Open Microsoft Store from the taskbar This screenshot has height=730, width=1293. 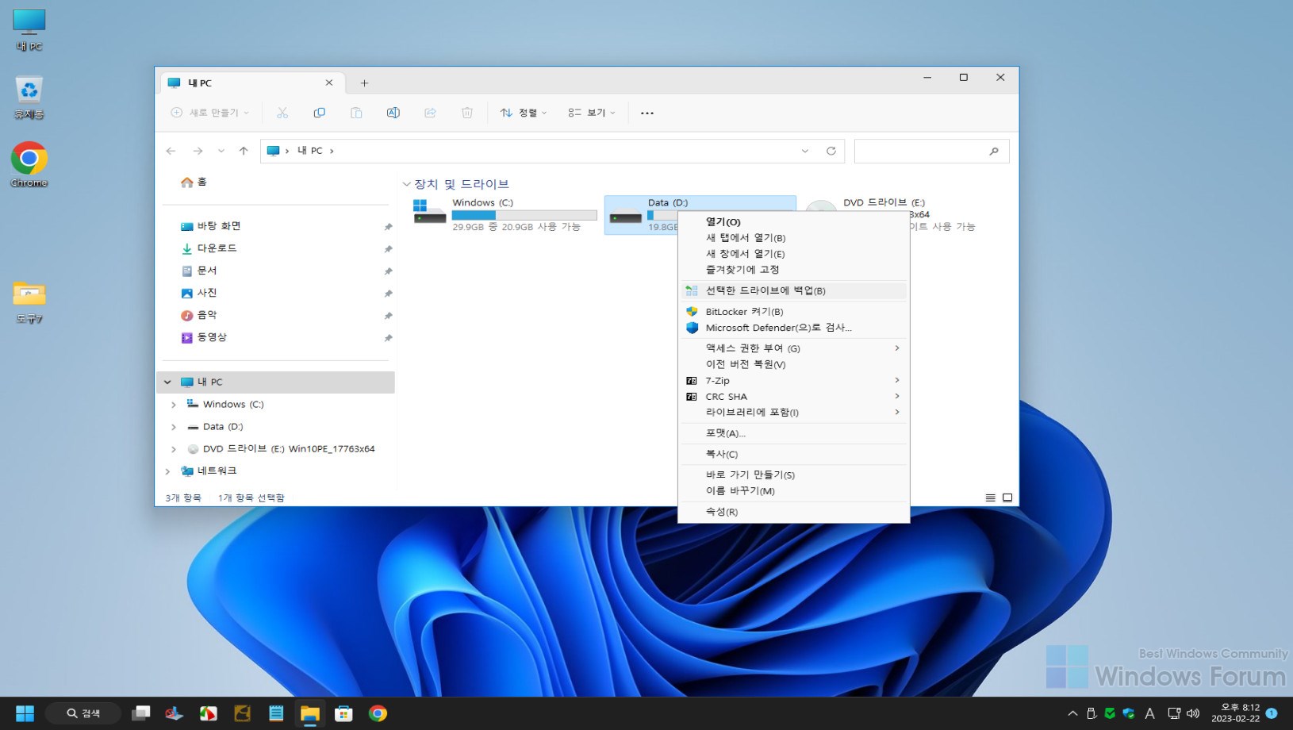(343, 713)
